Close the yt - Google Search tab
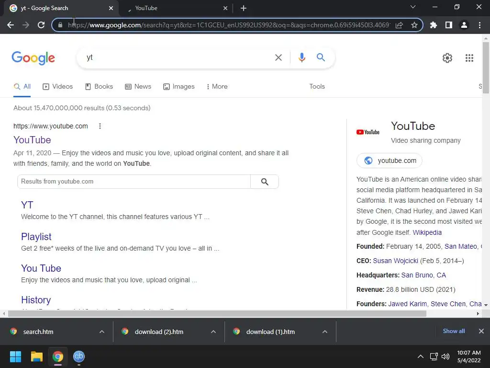Screen dimensions: 490x368 pos(111,8)
